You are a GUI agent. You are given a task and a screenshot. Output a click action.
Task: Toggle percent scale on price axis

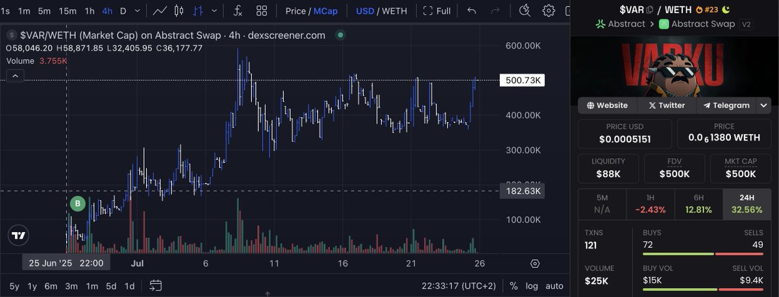[513, 285]
